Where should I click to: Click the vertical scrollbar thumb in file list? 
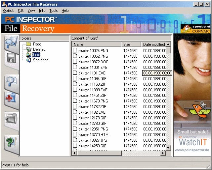coord(168,50)
